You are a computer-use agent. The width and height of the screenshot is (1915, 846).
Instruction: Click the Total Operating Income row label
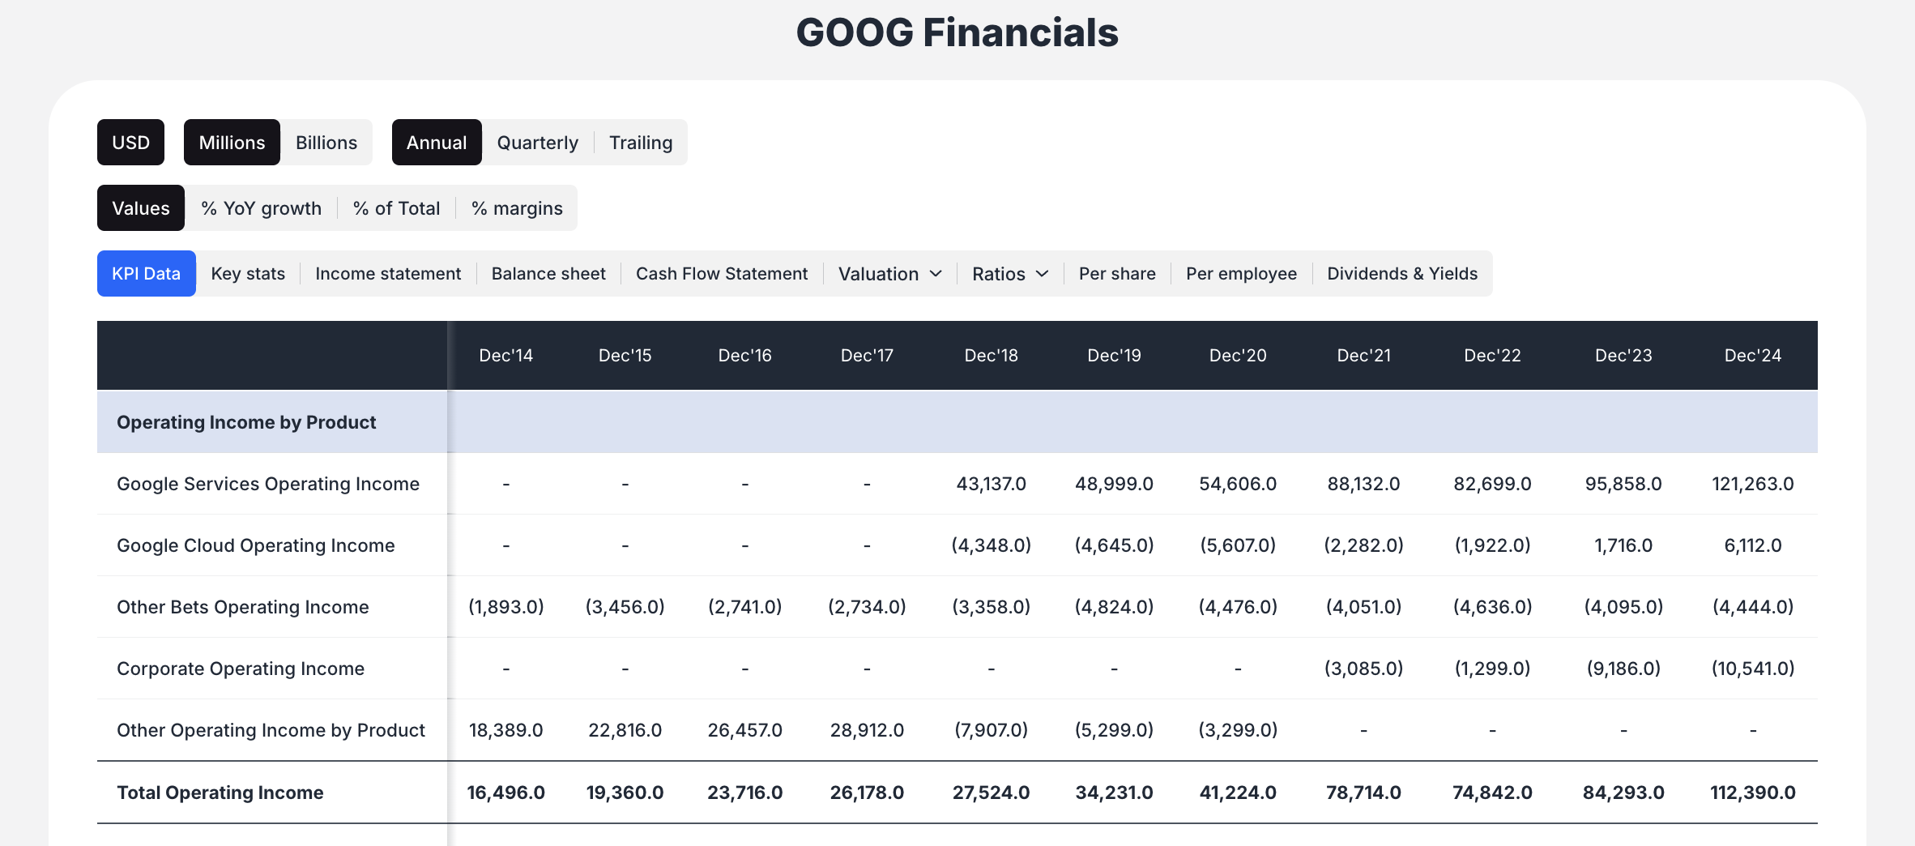click(220, 792)
